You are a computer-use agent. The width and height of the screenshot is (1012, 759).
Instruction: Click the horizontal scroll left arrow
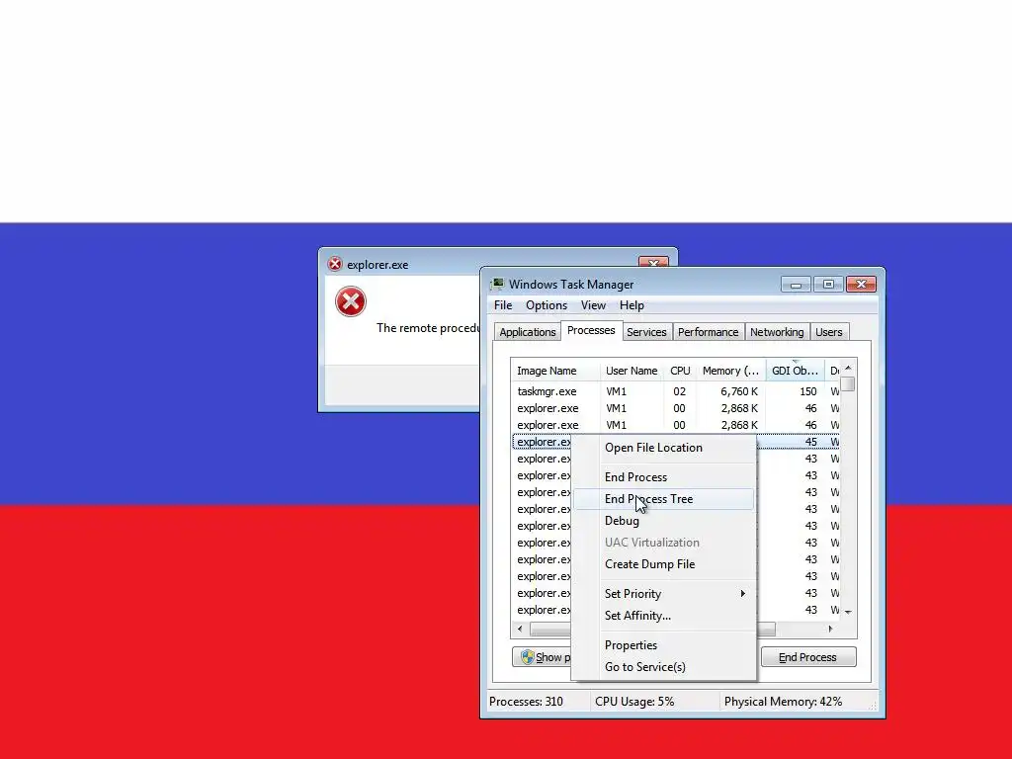520,629
